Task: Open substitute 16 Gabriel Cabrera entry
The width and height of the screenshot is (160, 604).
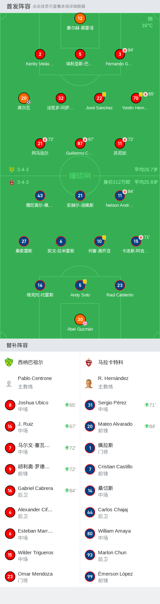Action: [40, 491]
